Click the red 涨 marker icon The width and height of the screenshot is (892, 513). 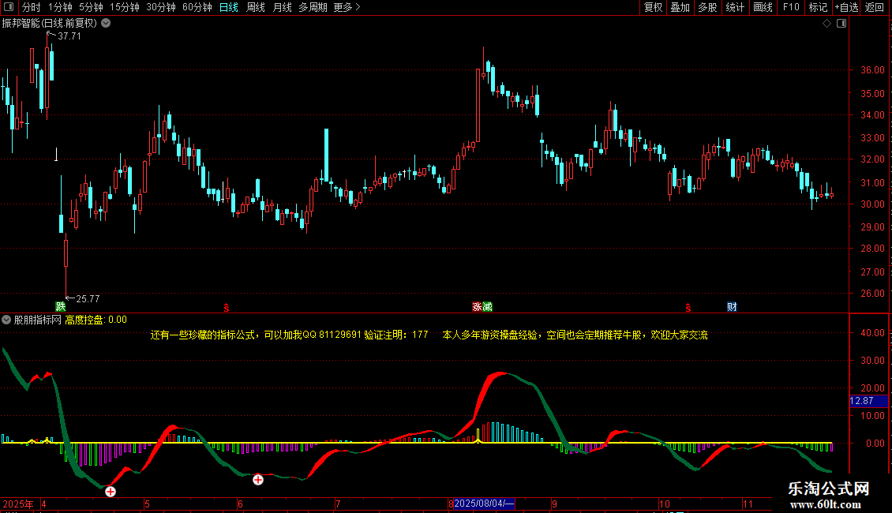pos(477,306)
